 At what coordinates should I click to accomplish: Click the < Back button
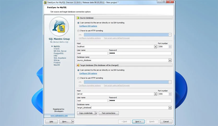pos(124,122)
